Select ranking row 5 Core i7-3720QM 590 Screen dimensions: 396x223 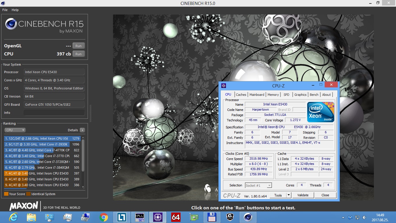[x=43, y=162]
